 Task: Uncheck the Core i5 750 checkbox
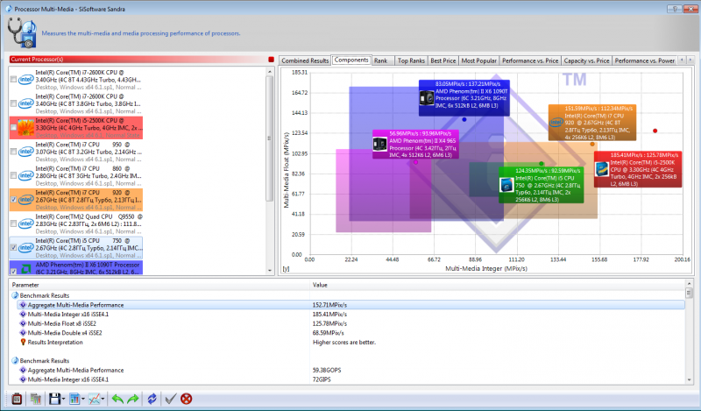click(x=13, y=247)
